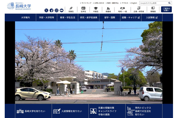Switch language via the English link
This screenshot has height=118, width=178.
coord(134,3)
